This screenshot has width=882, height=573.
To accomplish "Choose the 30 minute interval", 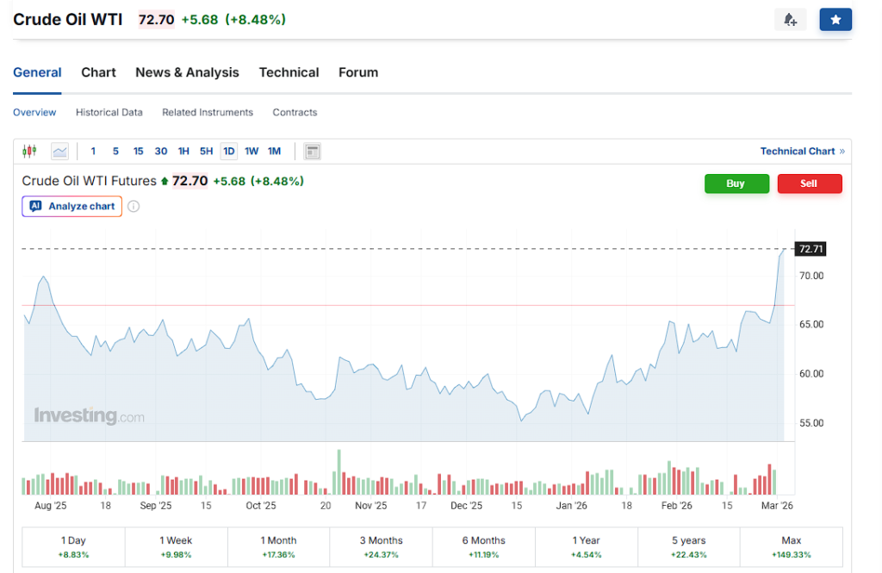I will pos(160,151).
